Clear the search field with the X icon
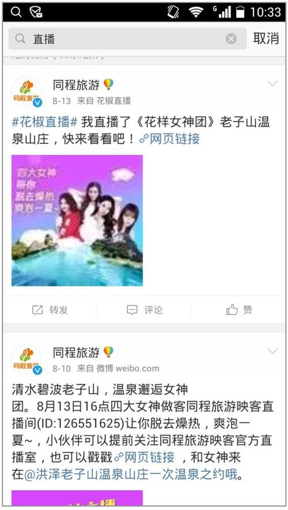Image resolution: width=288 pixels, height=510 pixels. pyautogui.click(x=231, y=39)
